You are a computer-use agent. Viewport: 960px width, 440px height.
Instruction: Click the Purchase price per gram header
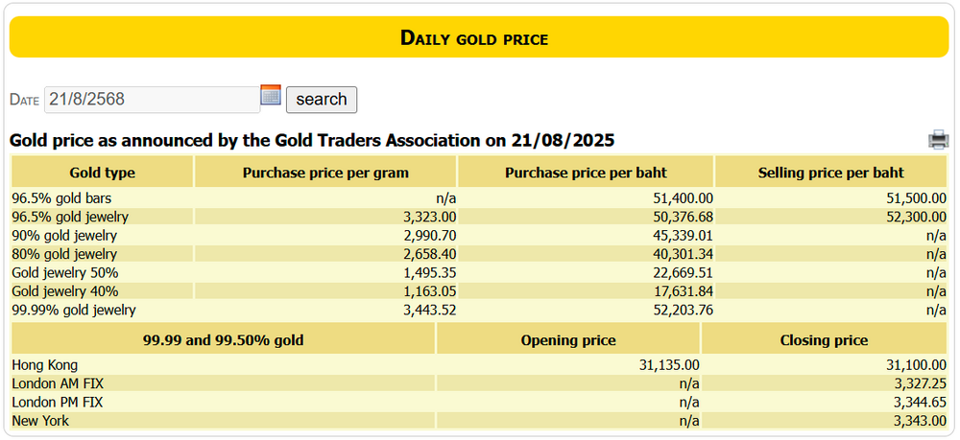(x=325, y=174)
